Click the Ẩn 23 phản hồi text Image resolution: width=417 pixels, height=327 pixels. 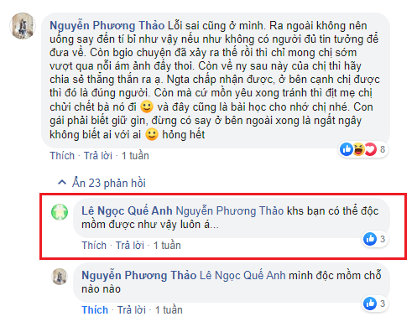pos(109,183)
